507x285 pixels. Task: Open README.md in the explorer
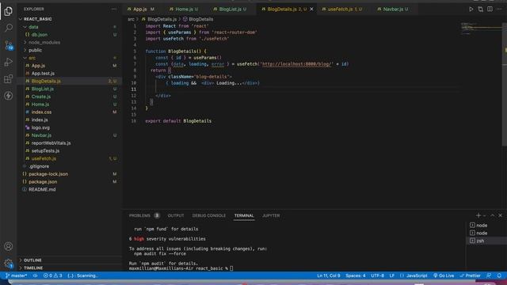tap(70, 189)
